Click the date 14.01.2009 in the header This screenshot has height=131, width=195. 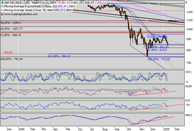tap(49, 3)
